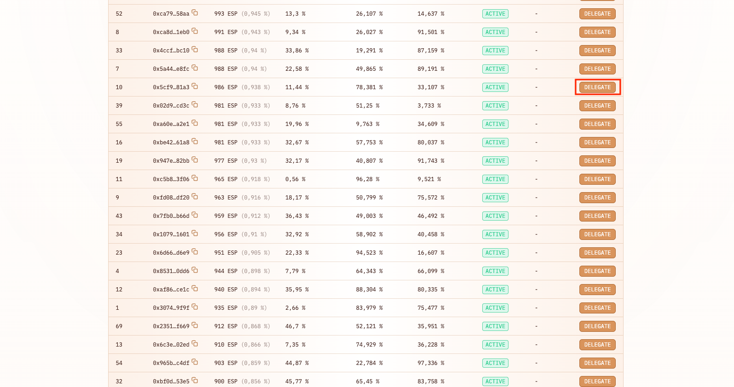Delegate stake to validator 0xfd08…df20
The height and width of the screenshot is (387, 734).
597,198
